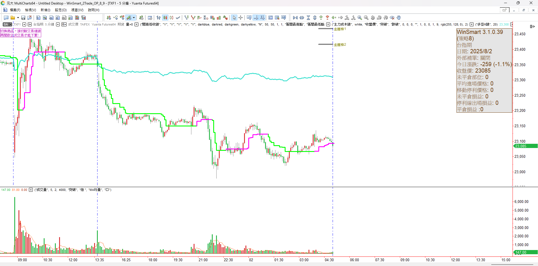
Task: Open the Format tool dropdown arrow
Action: 134,18
